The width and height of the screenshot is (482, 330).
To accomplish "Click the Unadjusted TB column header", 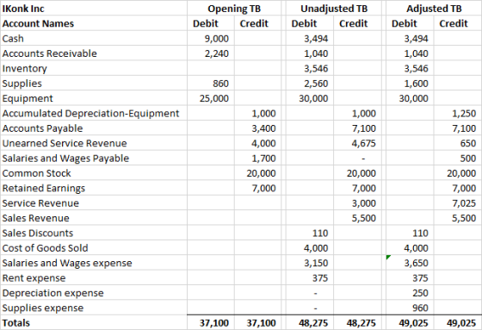I will point(334,9).
